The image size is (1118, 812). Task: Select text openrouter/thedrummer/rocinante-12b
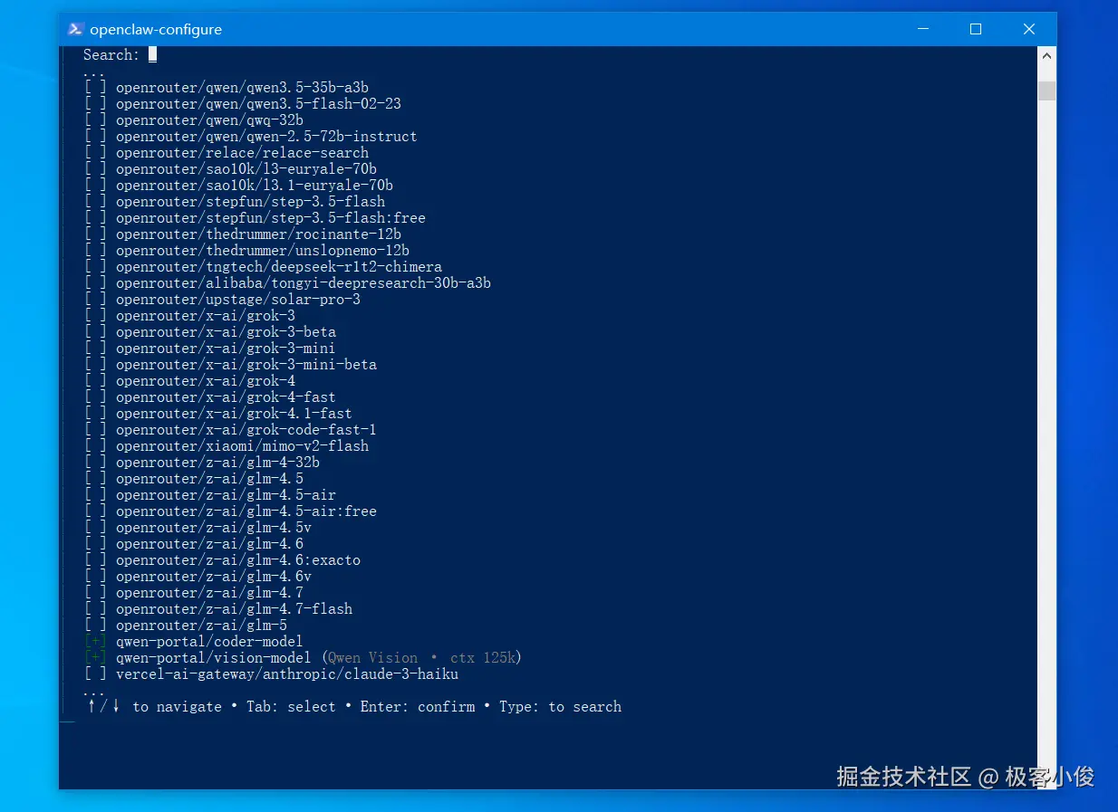(x=258, y=234)
